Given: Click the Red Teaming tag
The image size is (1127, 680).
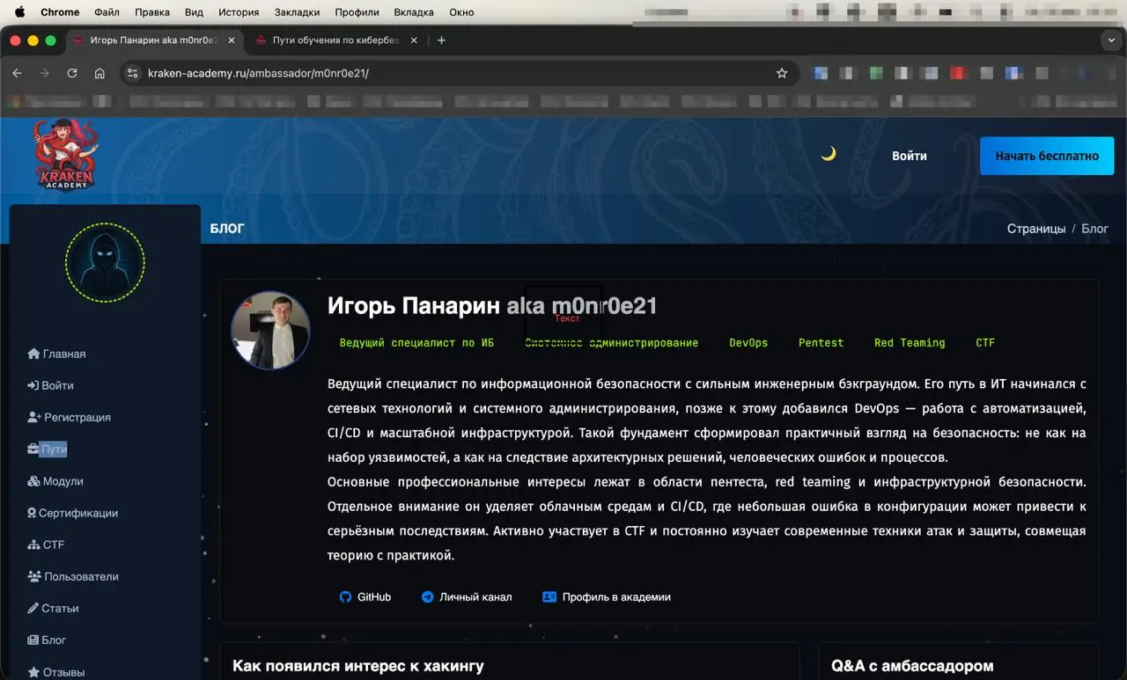Looking at the screenshot, I should coord(910,343).
